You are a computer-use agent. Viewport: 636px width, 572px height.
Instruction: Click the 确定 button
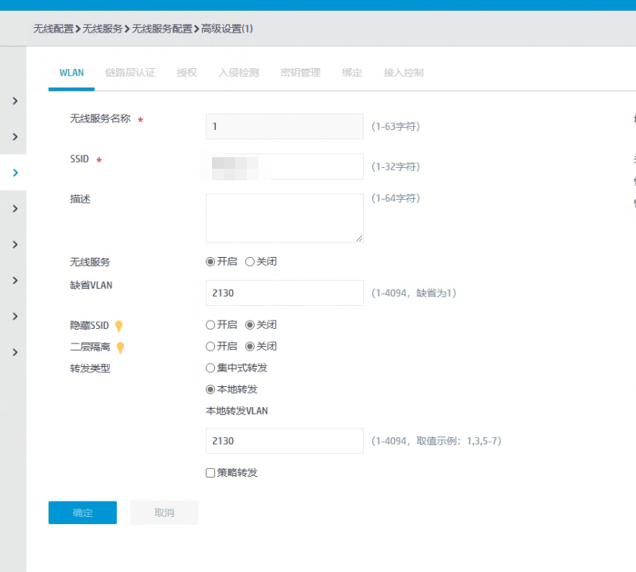tap(83, 512)
